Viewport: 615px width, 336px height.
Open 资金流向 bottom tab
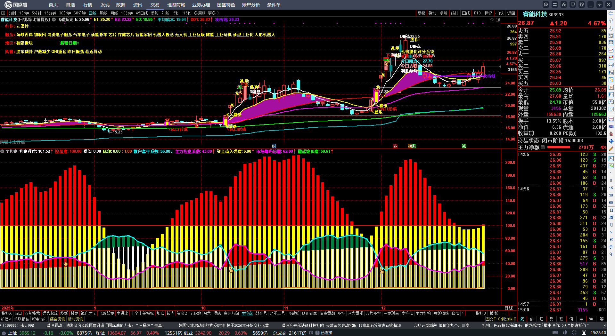point(40,319)
